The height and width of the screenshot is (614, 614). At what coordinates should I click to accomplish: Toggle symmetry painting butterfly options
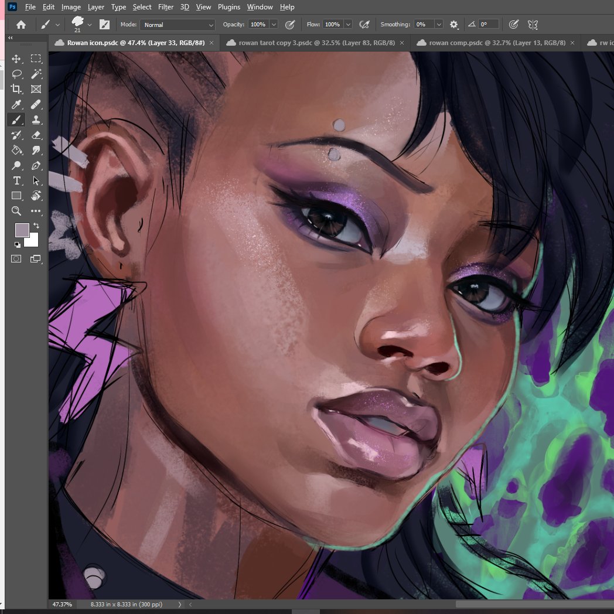tap(533, 25)
